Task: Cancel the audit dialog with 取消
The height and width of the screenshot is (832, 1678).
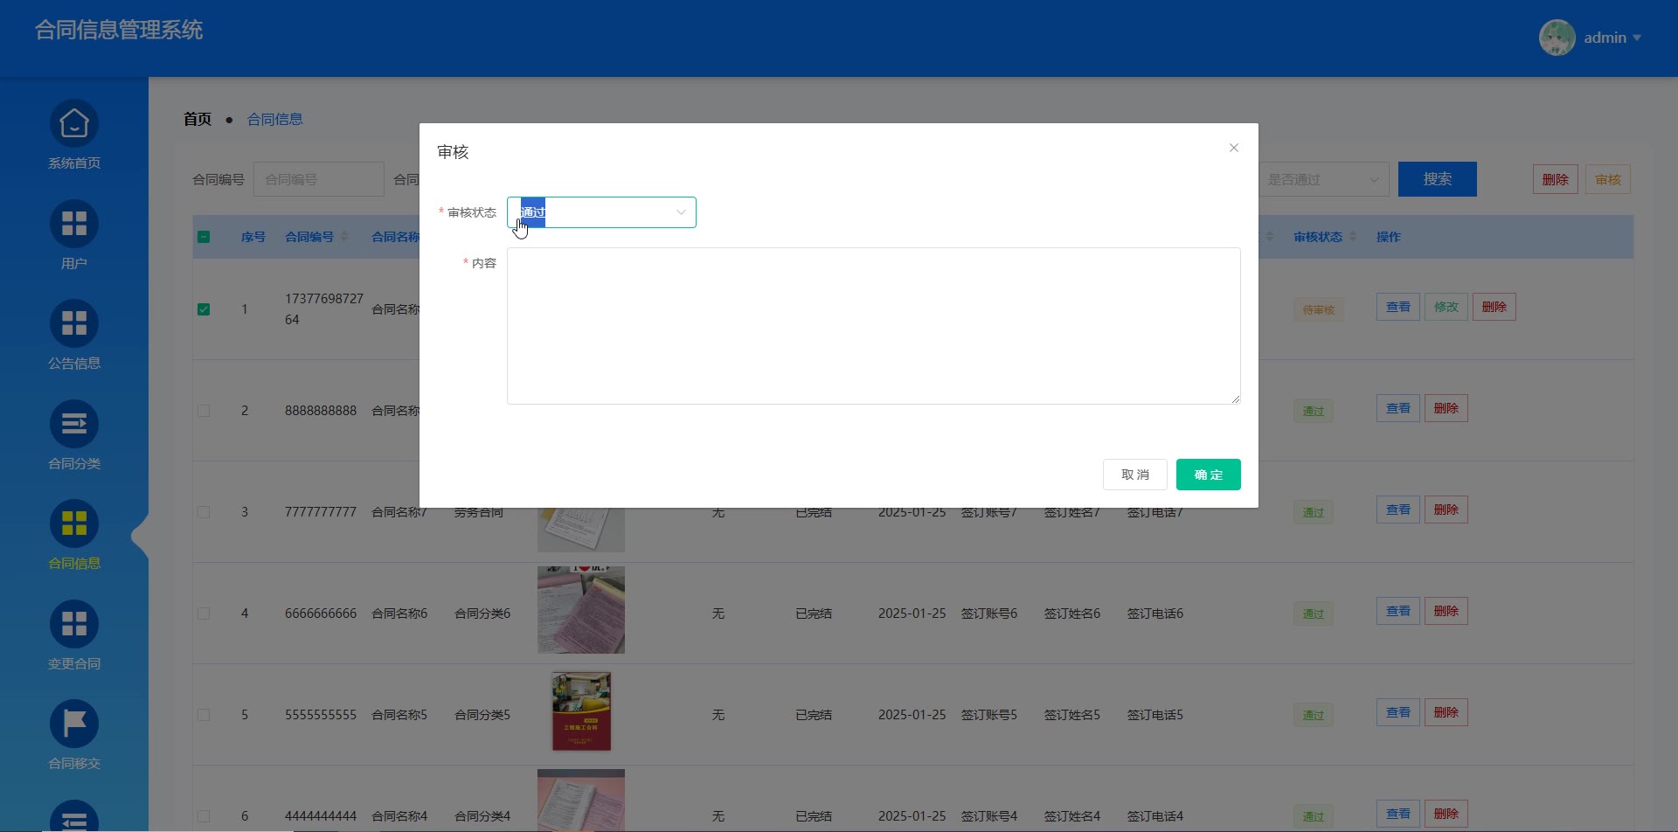Action: click(1135, 475)
